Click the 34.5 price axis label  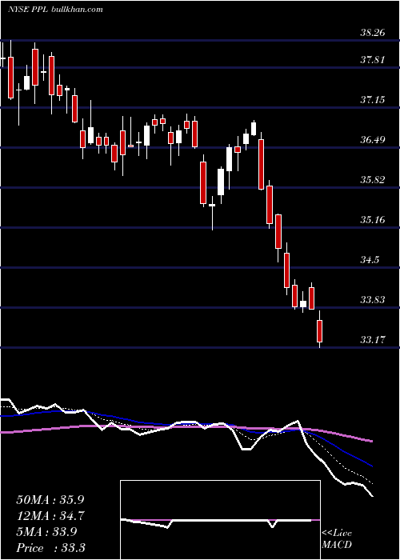coord(370,260)
